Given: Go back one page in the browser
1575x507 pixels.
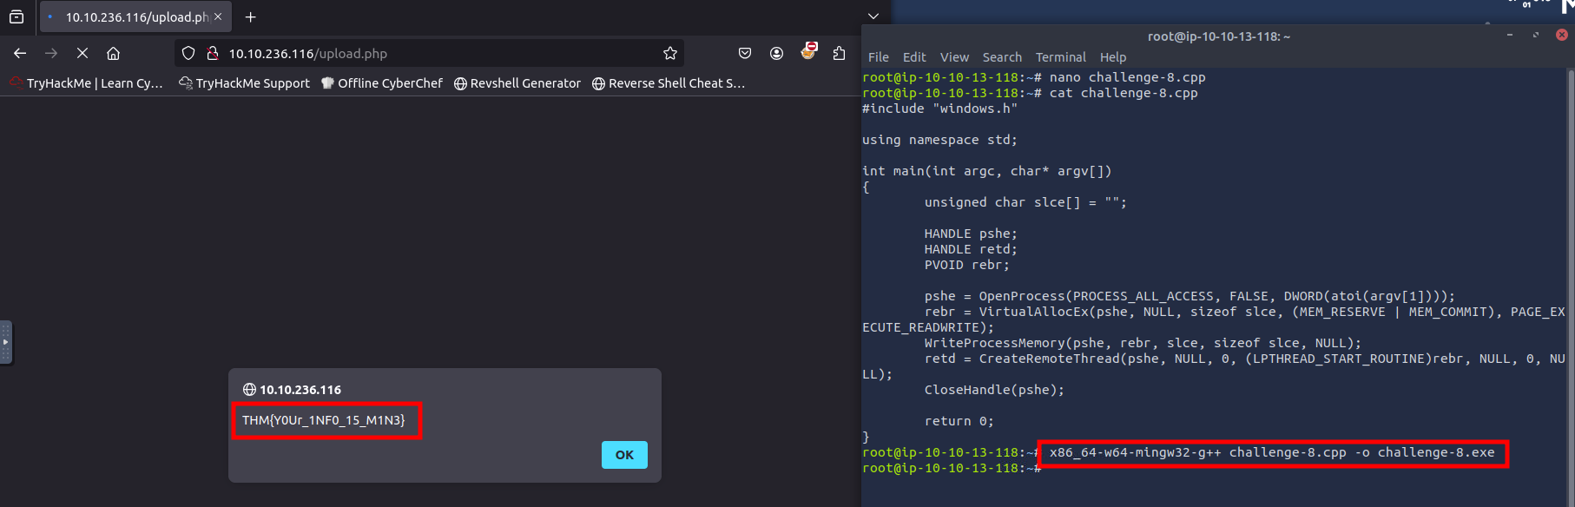Looking at the screenshot, I should click(20, 53).
